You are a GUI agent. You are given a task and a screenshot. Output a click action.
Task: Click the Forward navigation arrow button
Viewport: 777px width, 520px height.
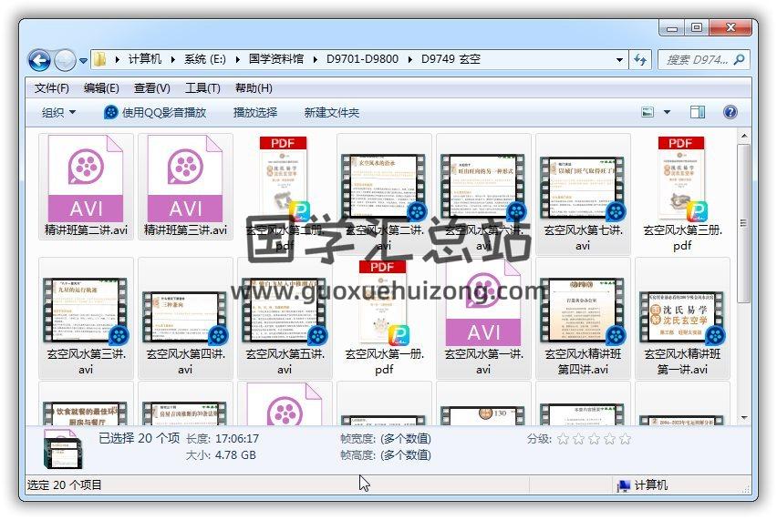tap(65, 60)
